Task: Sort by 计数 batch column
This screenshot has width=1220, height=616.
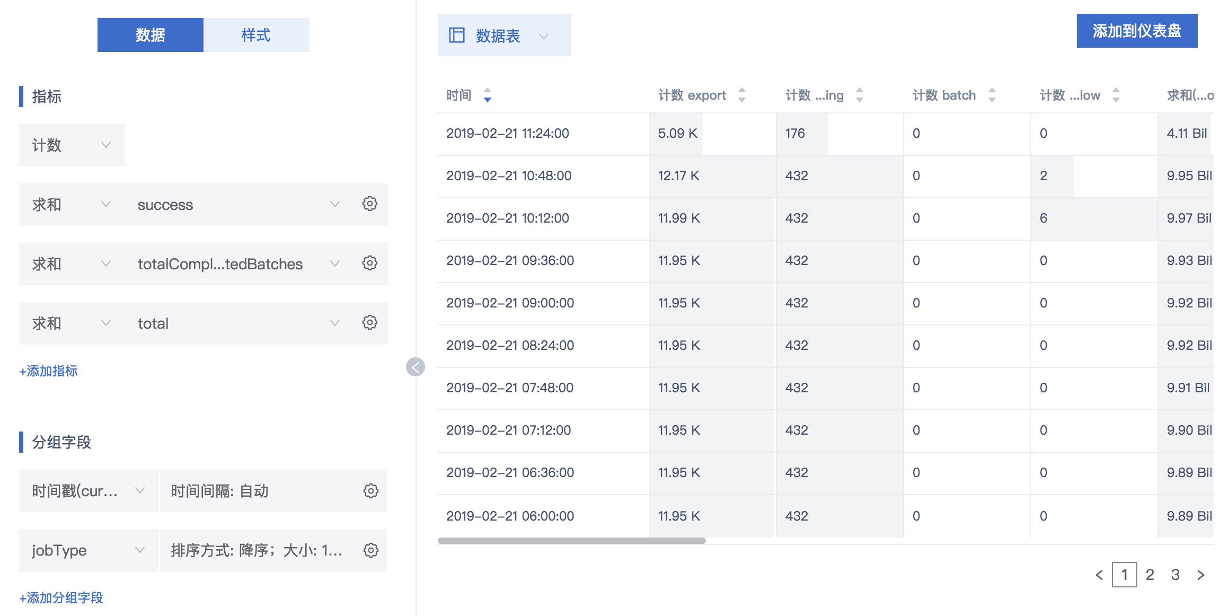Action: [x=992, y=95]
